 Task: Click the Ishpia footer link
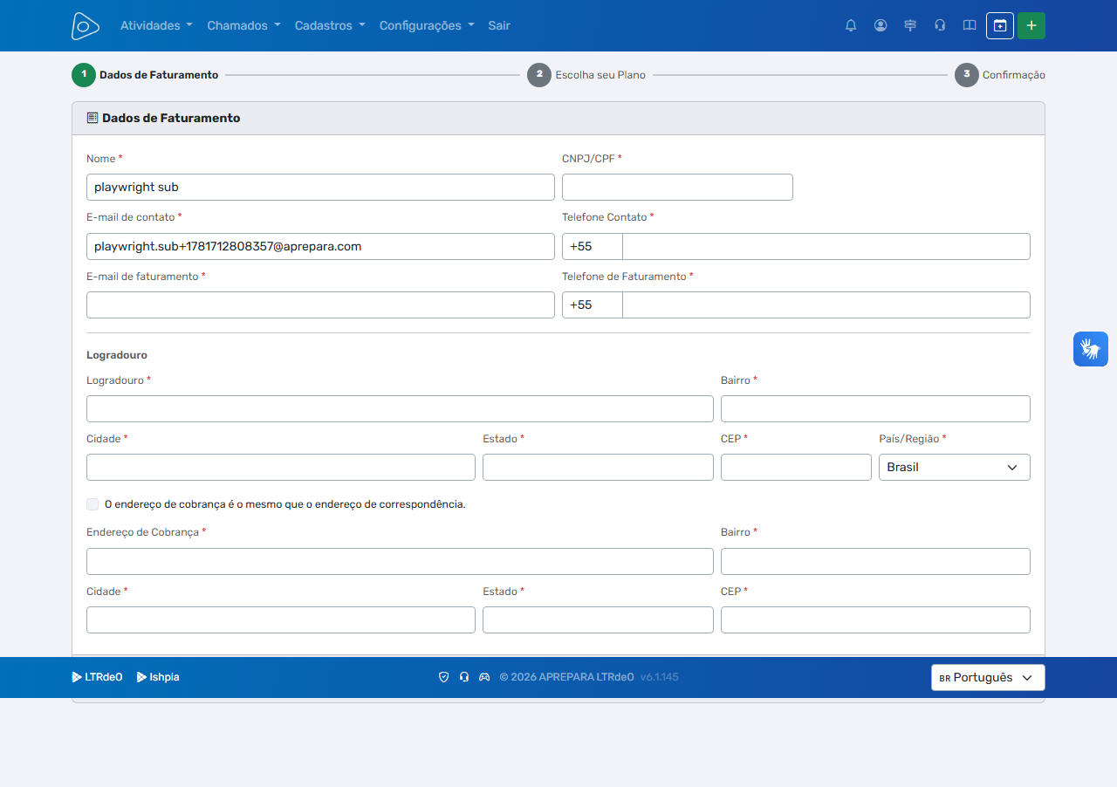[x=158, y=677]
